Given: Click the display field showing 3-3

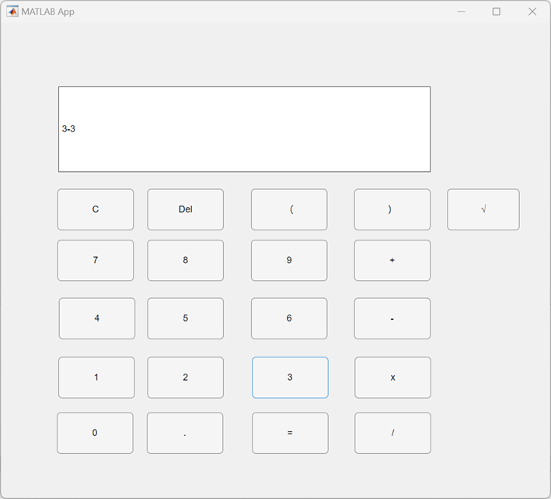Looking at the screenshot, I should [244, 129].
